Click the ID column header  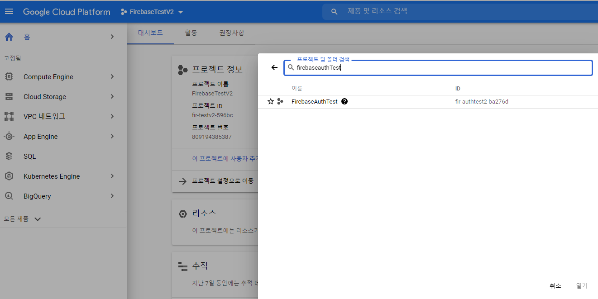(x=458, y=89)
